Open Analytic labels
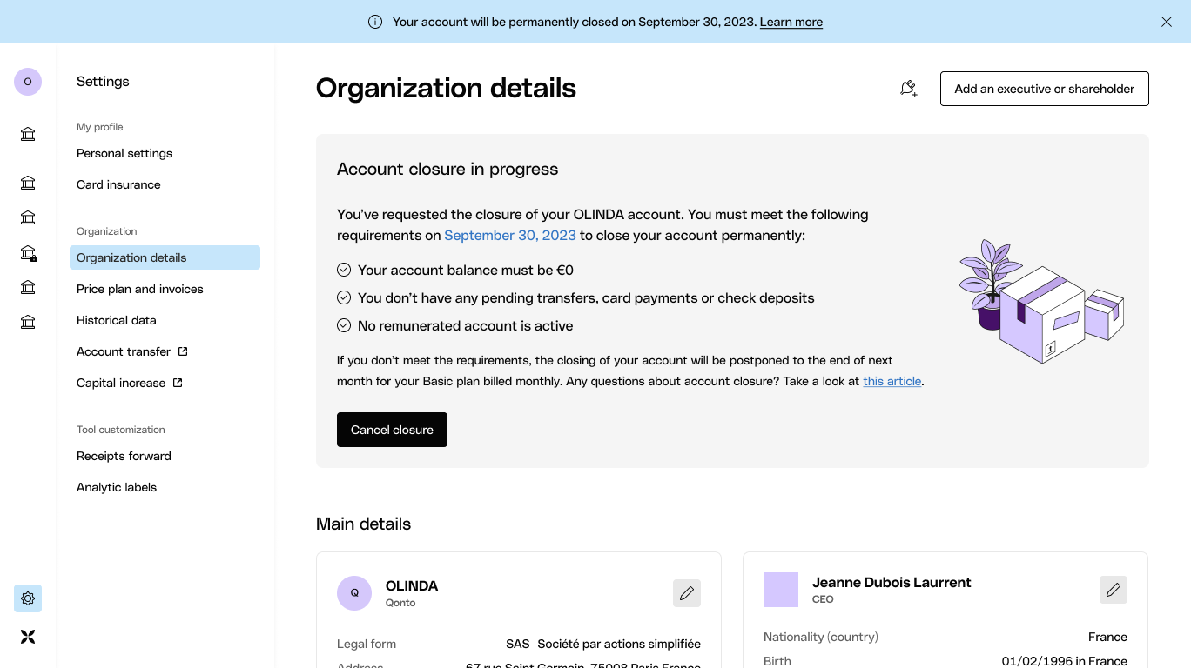Viewport: 1191px width, 668px height. tap(117, 487)
